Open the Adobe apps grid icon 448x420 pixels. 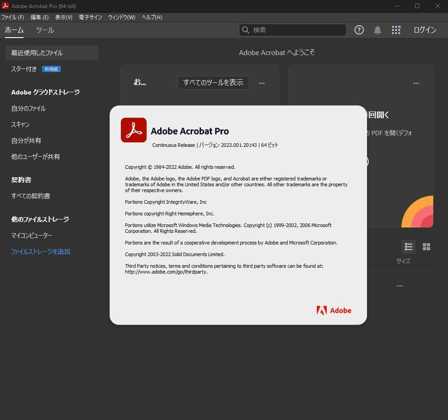point(396,30)
